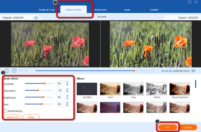The image size is (201, 132).
Task: Click the time display 00:00:08.18
Action: [168, 71]
